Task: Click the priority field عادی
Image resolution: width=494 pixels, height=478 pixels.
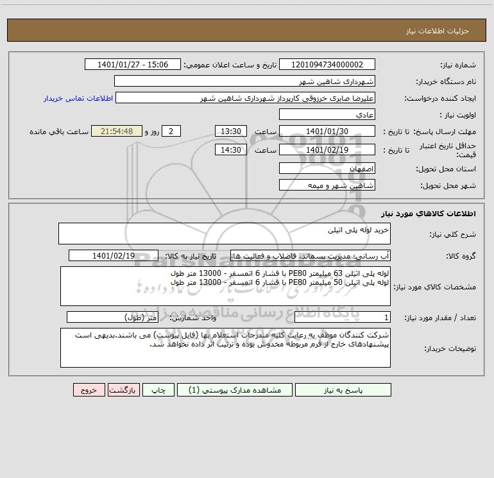Action: point(327,114)
